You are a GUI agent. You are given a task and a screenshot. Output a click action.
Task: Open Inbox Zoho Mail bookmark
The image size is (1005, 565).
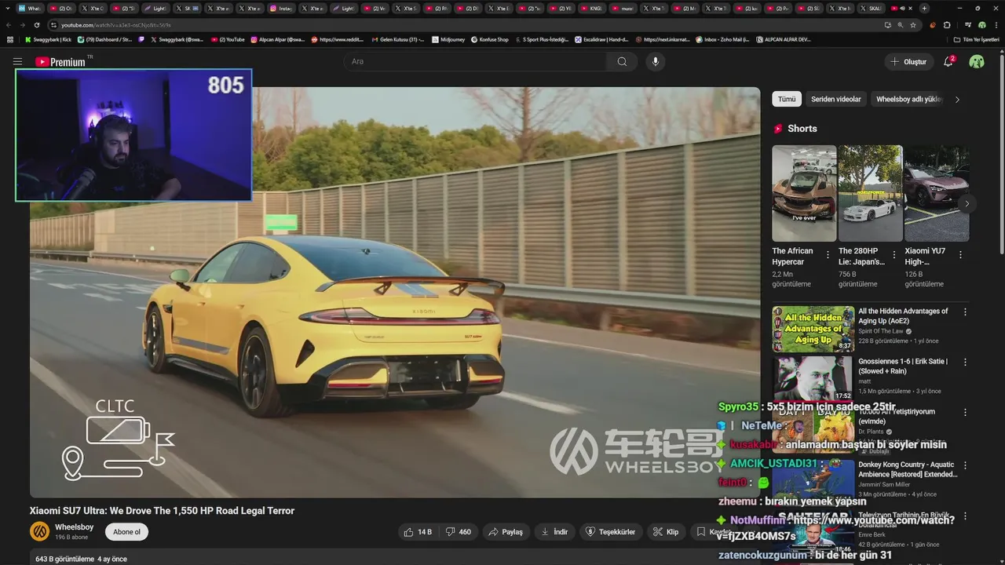[x=722, y=39]
